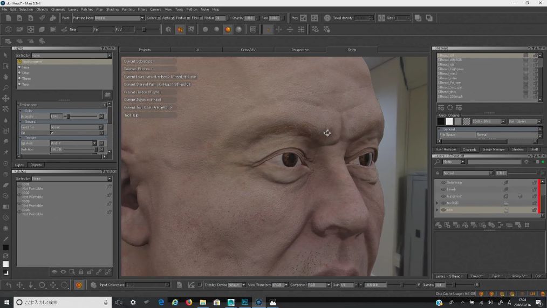547x308 pixels.
Task: Click the Near clipping input field
Action: [x=85, y=30]
